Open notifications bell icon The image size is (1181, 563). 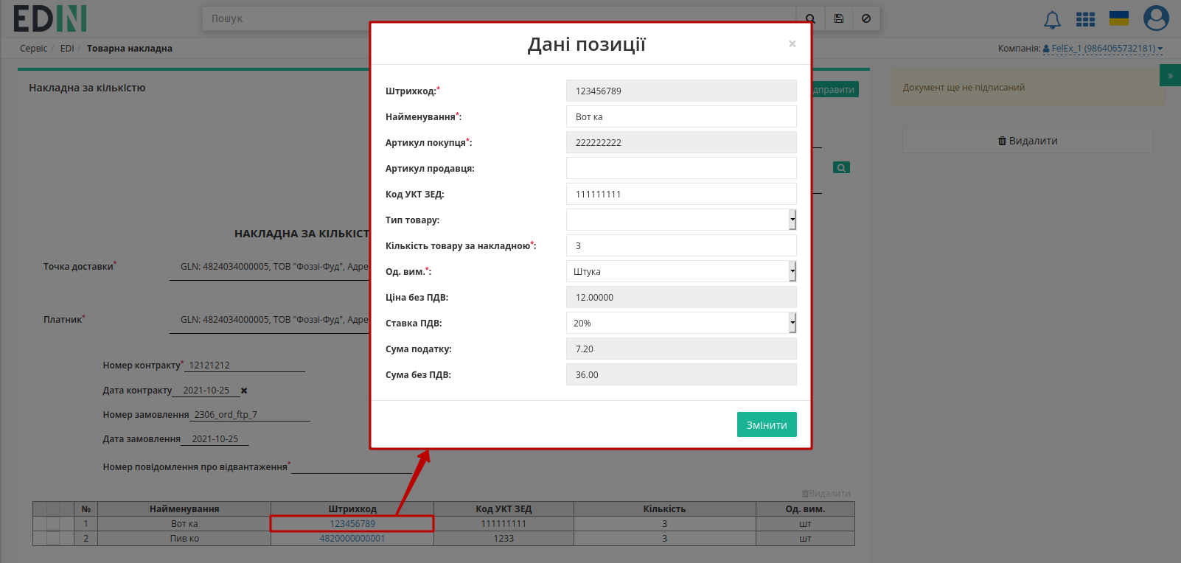[x=1052, y=19]
